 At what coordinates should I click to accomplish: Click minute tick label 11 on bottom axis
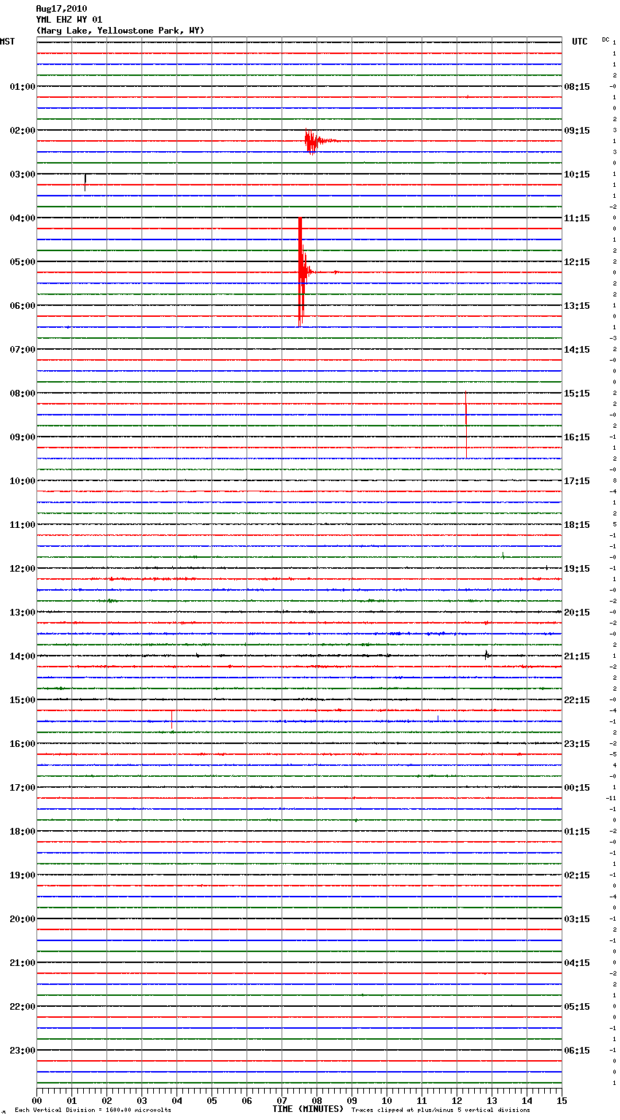click(x=422, y=1100)
